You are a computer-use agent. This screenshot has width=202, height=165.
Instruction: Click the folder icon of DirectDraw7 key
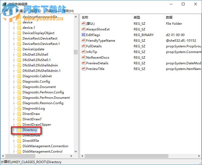(x=19, y=119)
